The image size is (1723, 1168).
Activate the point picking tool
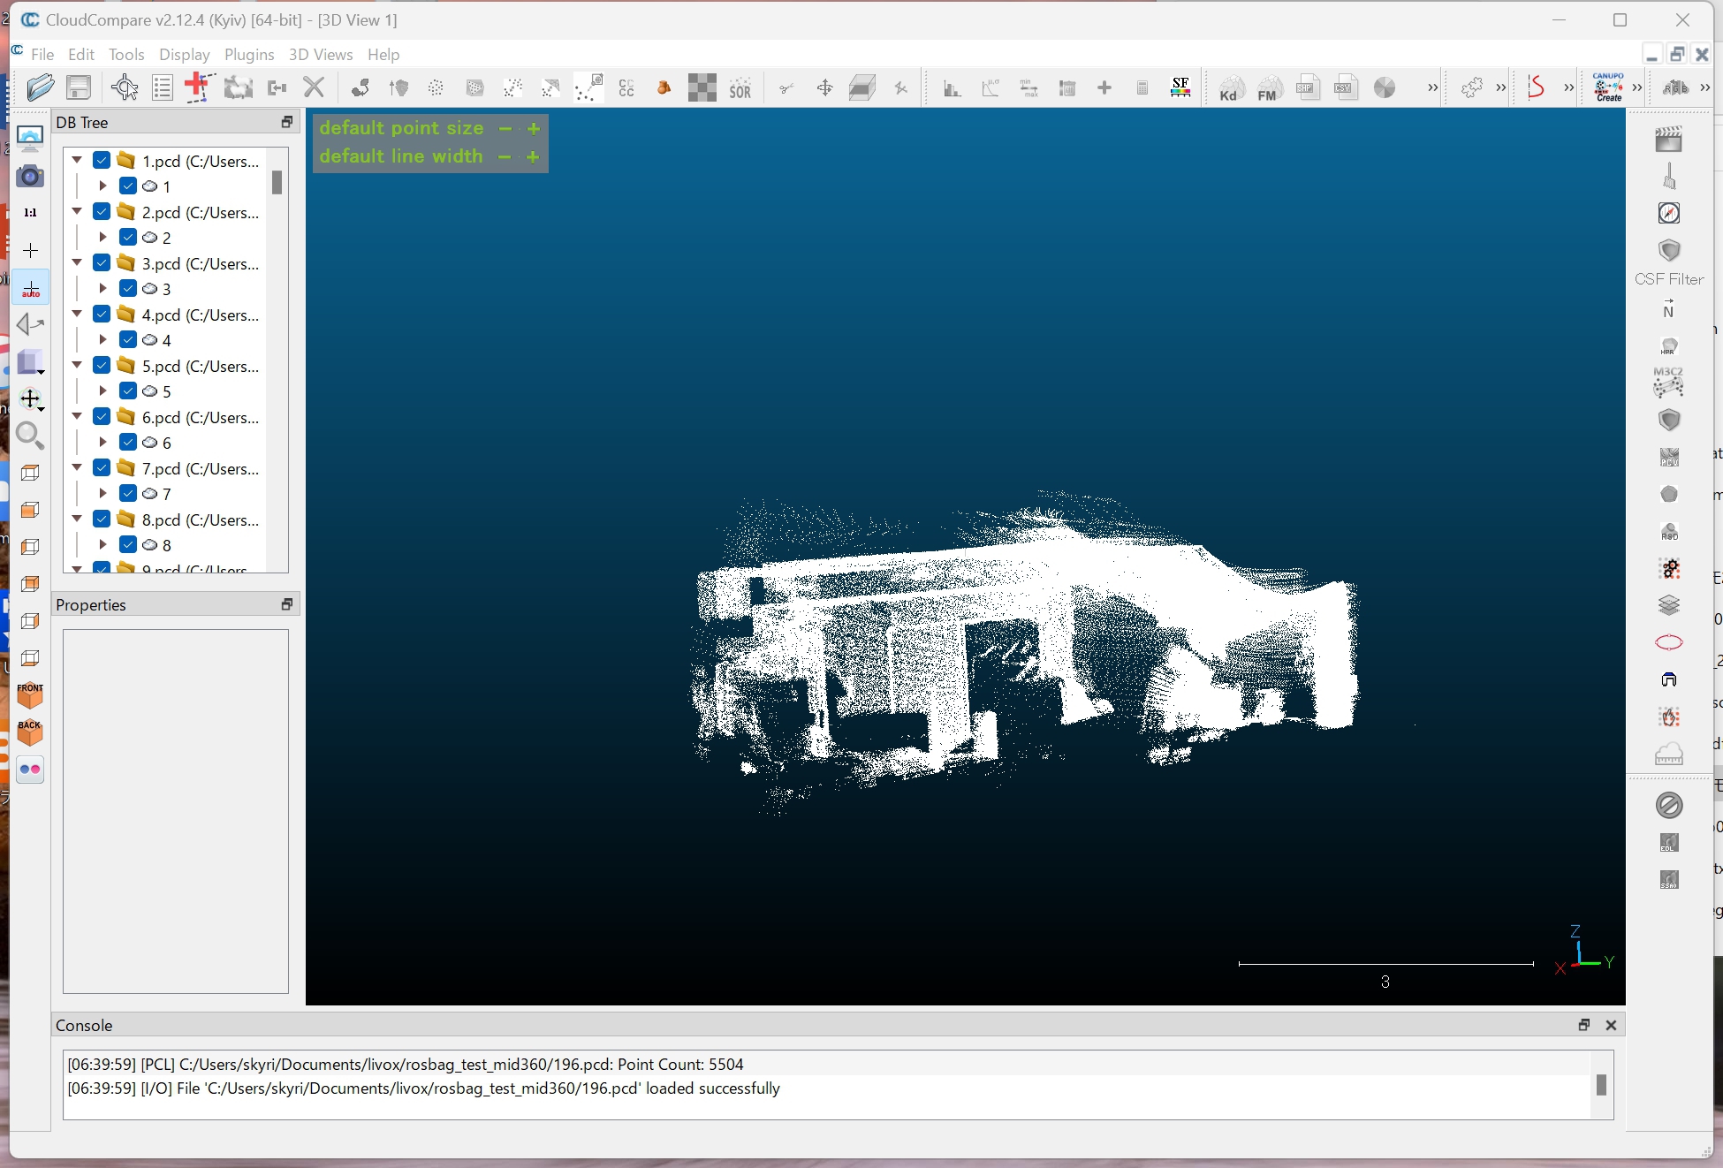click(x=125, y=87)
